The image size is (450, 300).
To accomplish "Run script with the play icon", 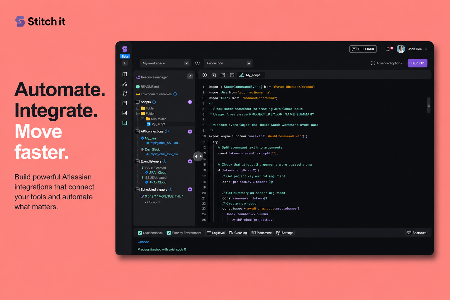I will (205, 75).
